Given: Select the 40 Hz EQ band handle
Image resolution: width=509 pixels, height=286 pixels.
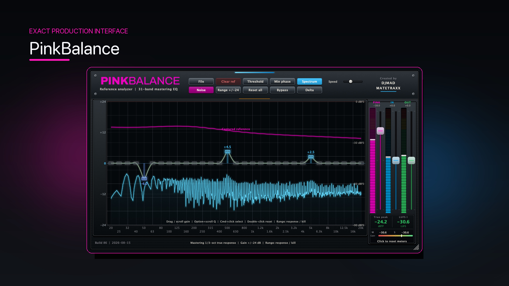Looking at the screenshot, I should [x=136, y=163].
